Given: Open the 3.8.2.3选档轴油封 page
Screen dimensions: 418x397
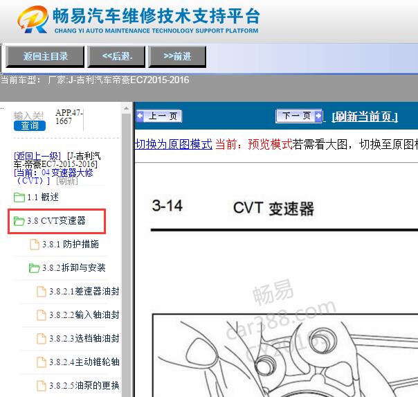Looking at the screenshot, I should [x=84, y=338].
